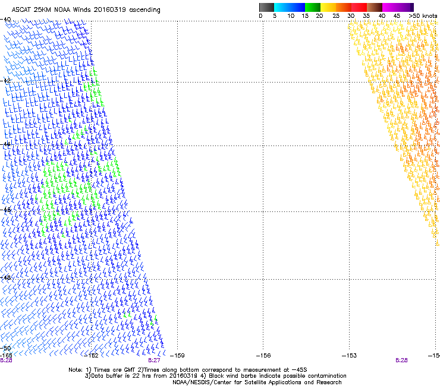Click the blue 10-15 knots color band
The height and width of the screenshot is (386, 440).
tap(297, 7)
